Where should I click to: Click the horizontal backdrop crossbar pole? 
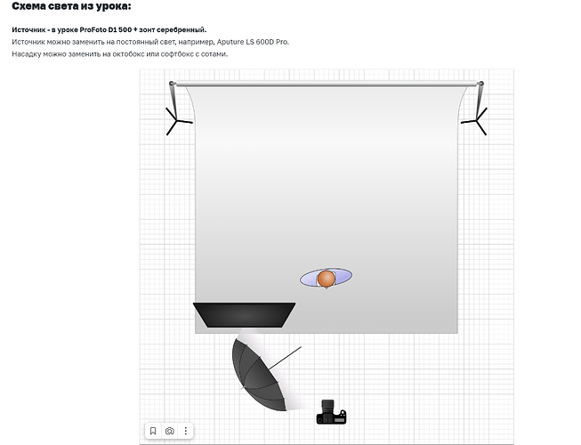pyautogui.click(x=326, y=85)
